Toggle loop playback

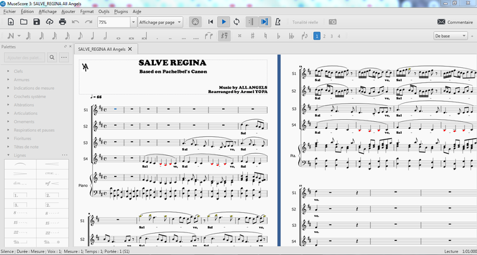236,22
